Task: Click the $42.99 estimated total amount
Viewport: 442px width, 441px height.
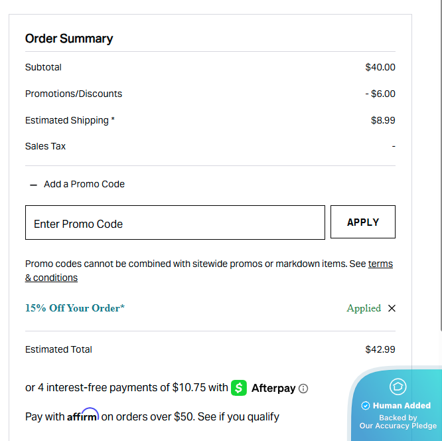Action: 380,349
